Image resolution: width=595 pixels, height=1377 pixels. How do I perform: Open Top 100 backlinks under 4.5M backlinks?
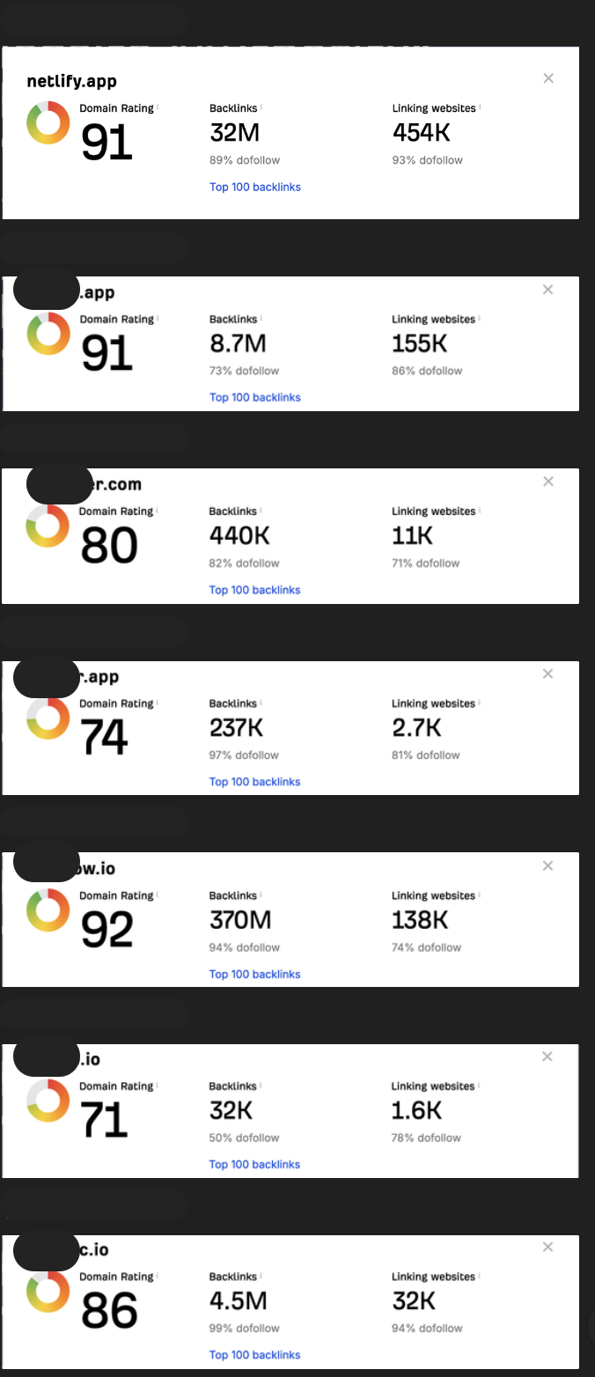[255, 1355]
